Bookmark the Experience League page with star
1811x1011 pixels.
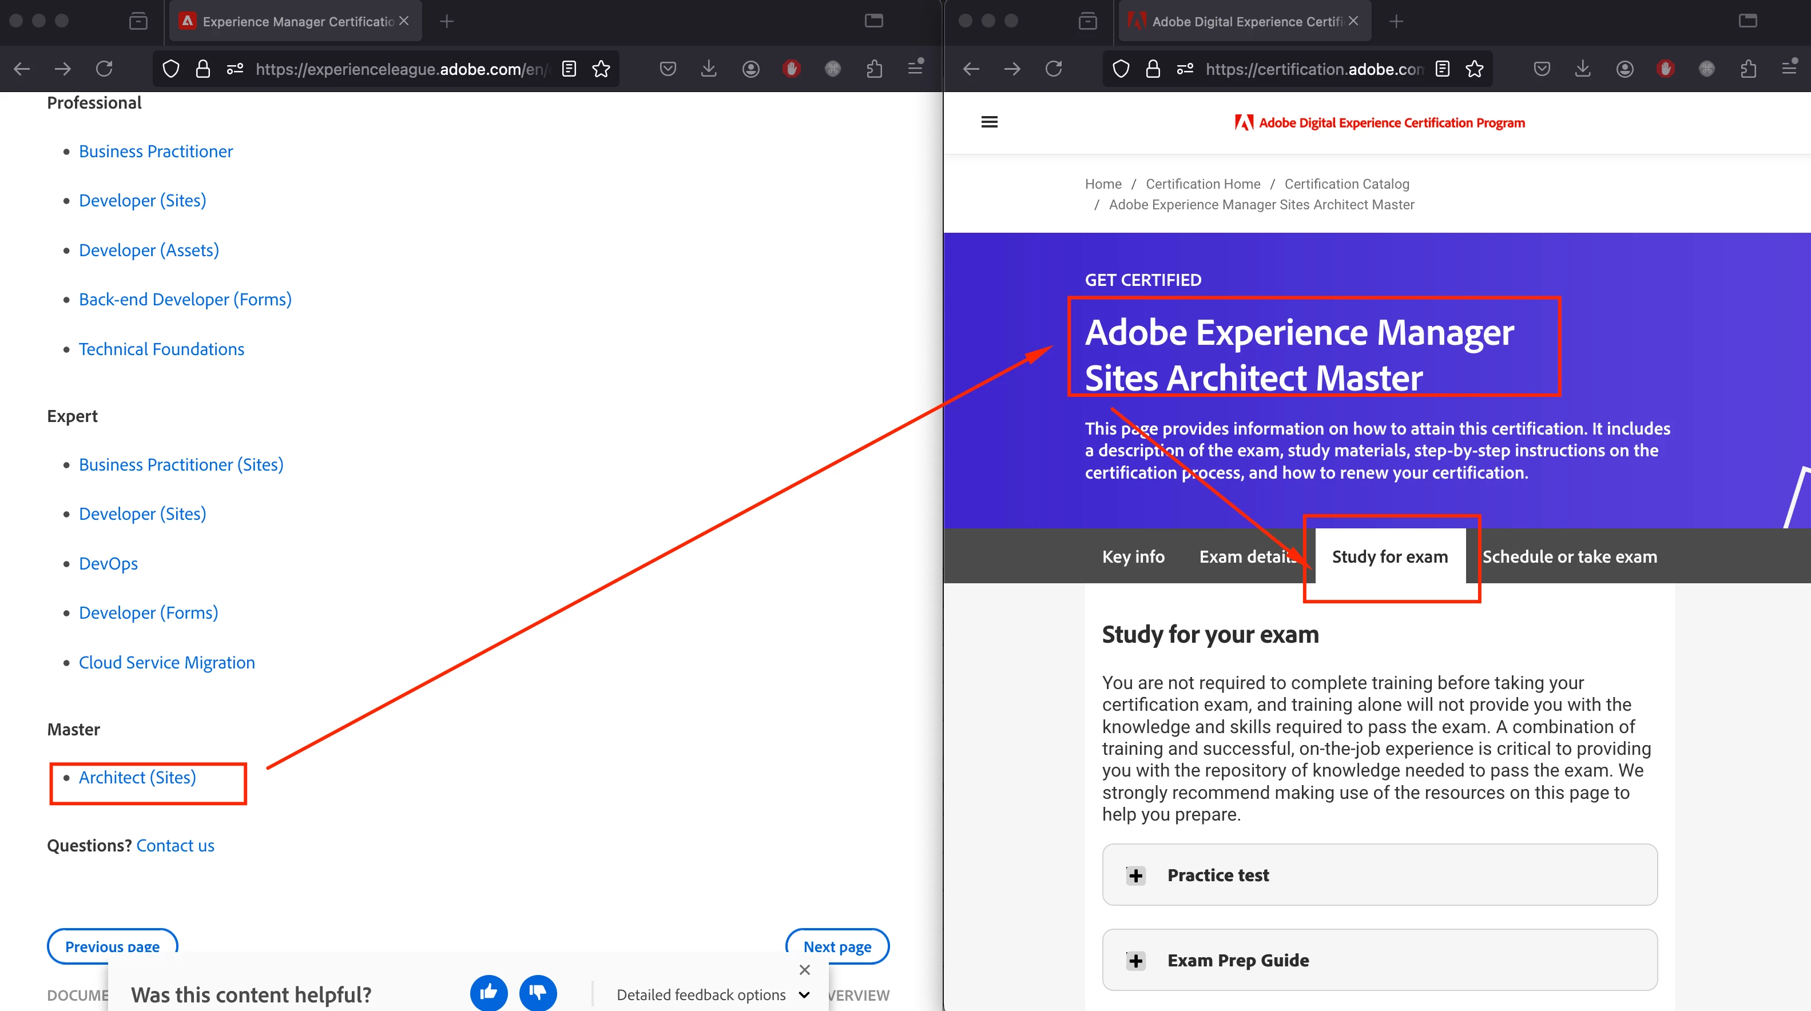point(601,69)
